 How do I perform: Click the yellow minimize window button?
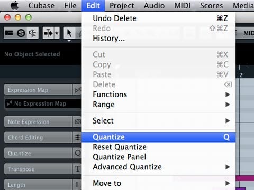click(x=18, y=17)
